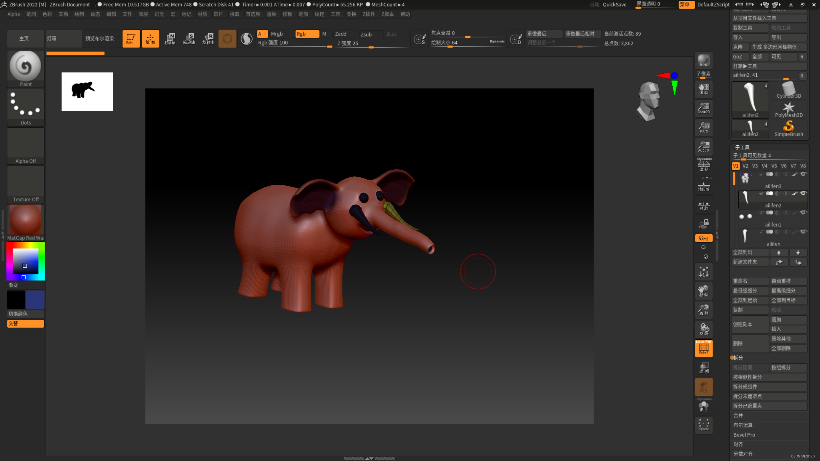Toggle the PolyF Line Fill icon

click(x=703, y=348)
